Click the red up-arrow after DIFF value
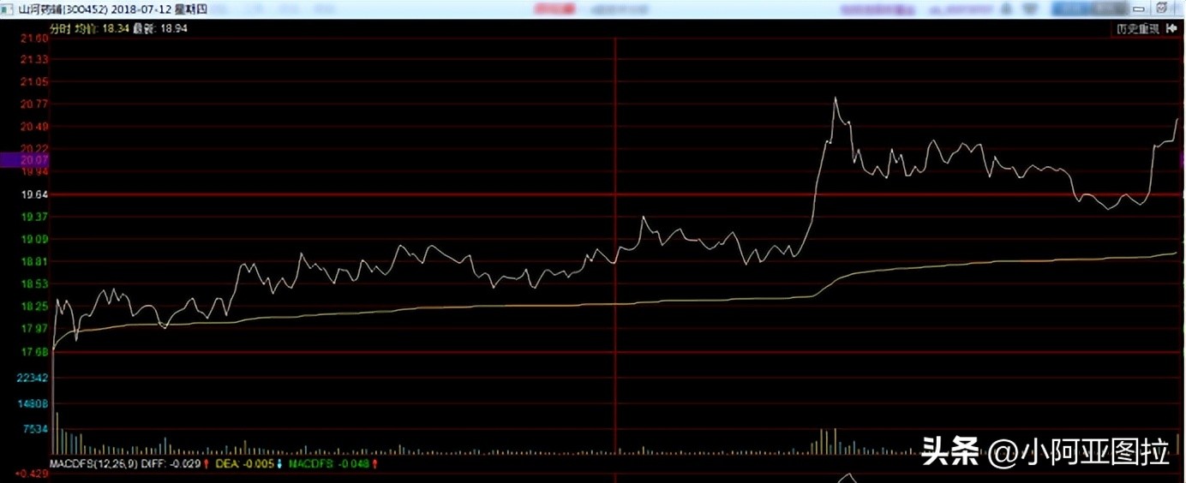 point(208,463)
